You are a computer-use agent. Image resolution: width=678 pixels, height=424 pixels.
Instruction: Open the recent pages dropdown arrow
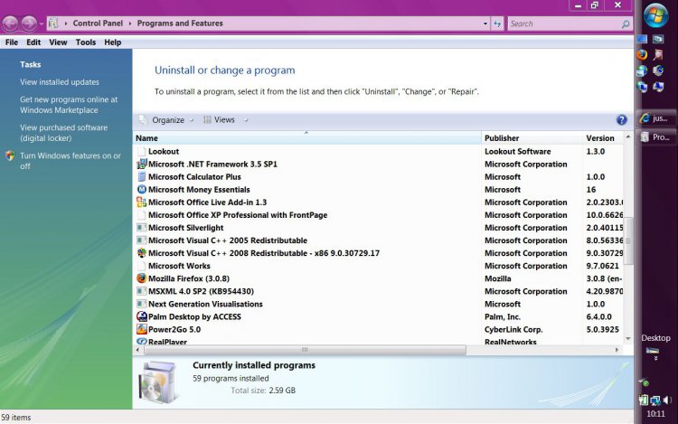41,24
